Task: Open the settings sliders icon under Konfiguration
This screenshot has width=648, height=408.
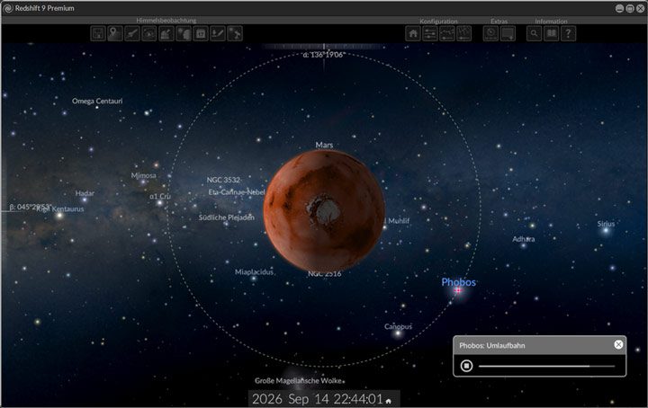Action: 430,33
